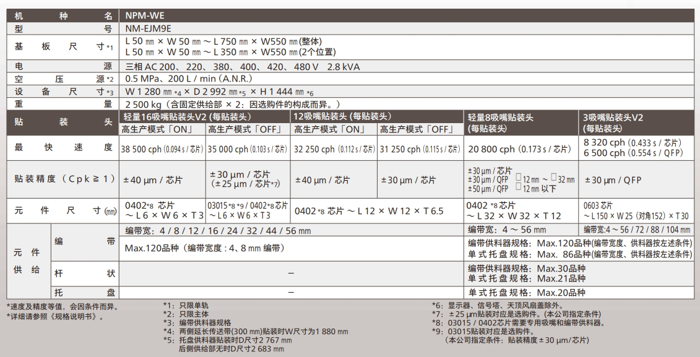The width and height of the screenshot is (700, 357).
Task: Select the air source value 0.5 MPa
Action: tap(189, 79)
